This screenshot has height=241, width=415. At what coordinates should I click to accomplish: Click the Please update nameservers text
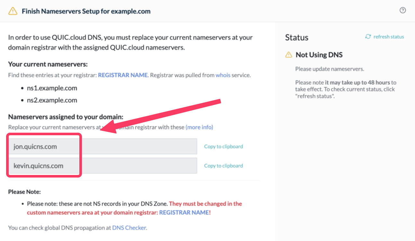click(x=330, y=69)
